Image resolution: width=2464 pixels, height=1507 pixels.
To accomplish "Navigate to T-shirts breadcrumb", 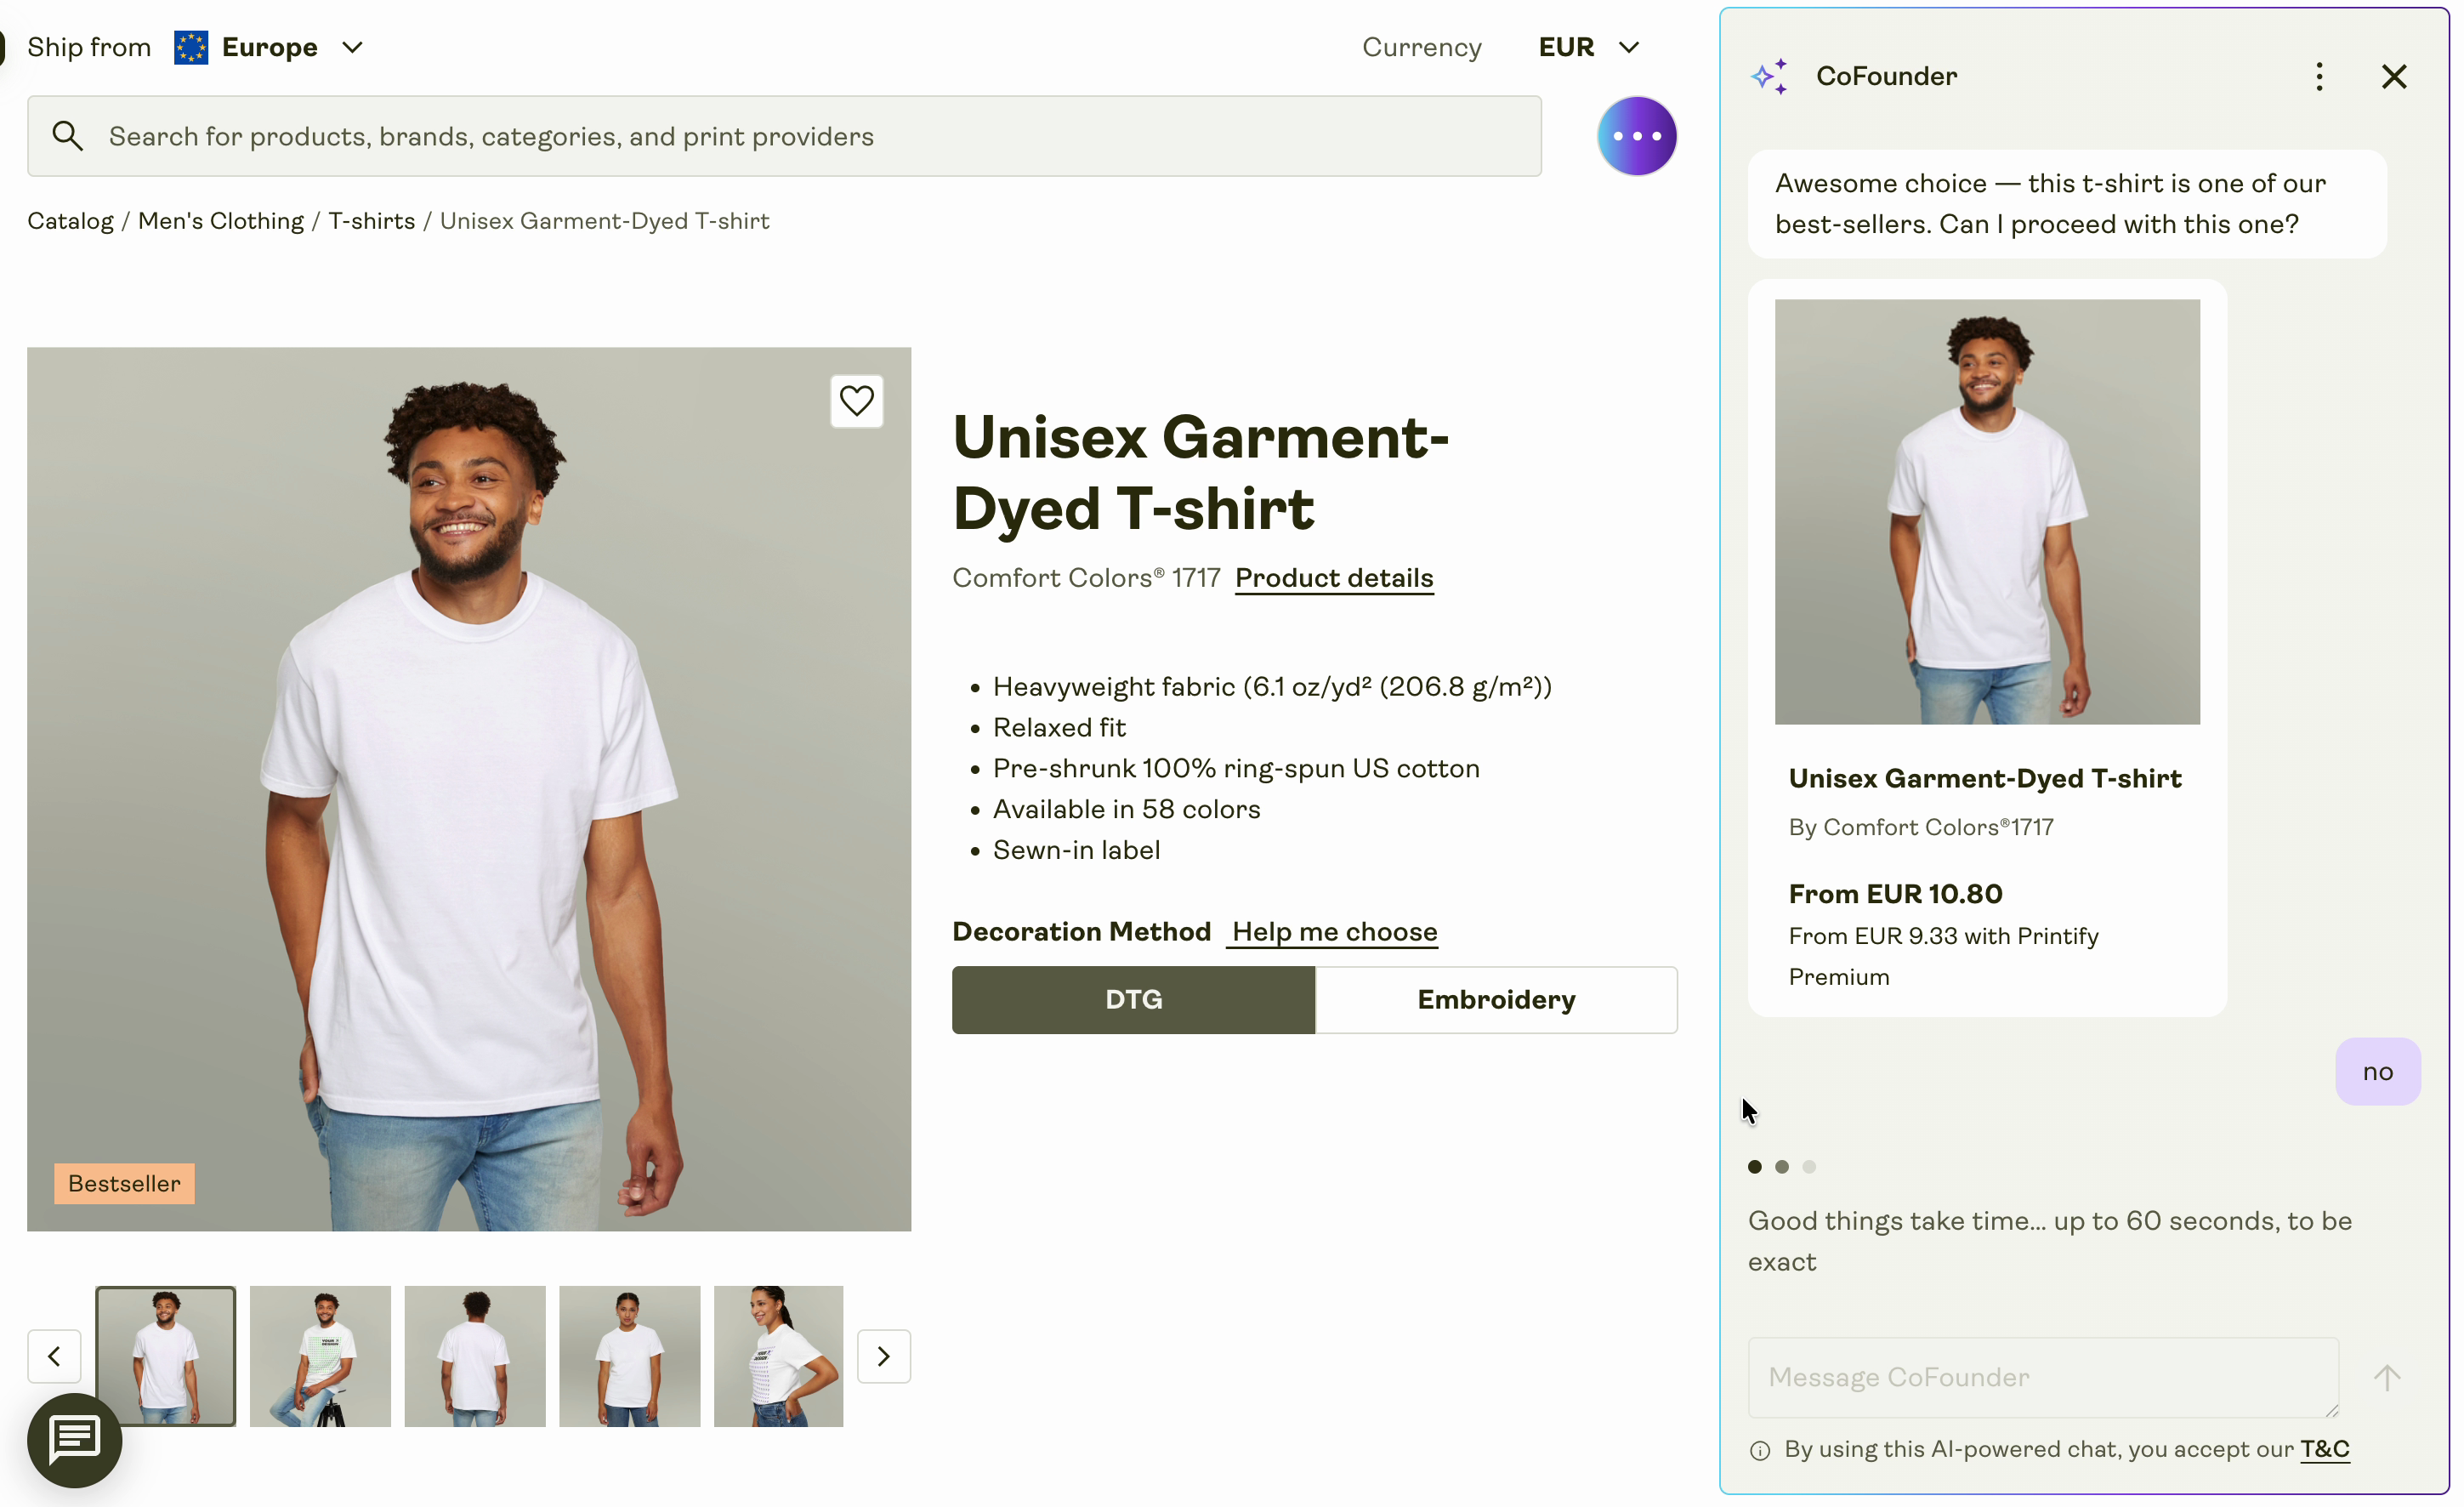I will point(371,221).
